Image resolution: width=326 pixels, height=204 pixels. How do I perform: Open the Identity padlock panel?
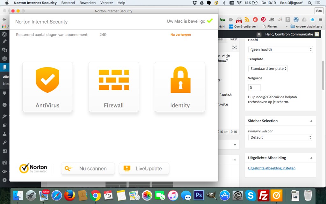(x=180, y=87)
